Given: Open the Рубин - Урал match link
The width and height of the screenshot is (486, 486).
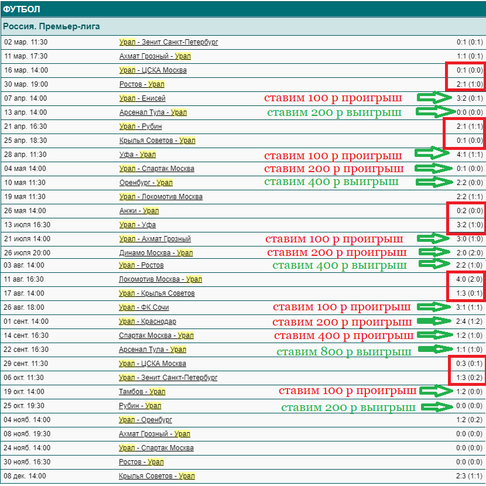Looking at the screenshot, I should 140,406.
